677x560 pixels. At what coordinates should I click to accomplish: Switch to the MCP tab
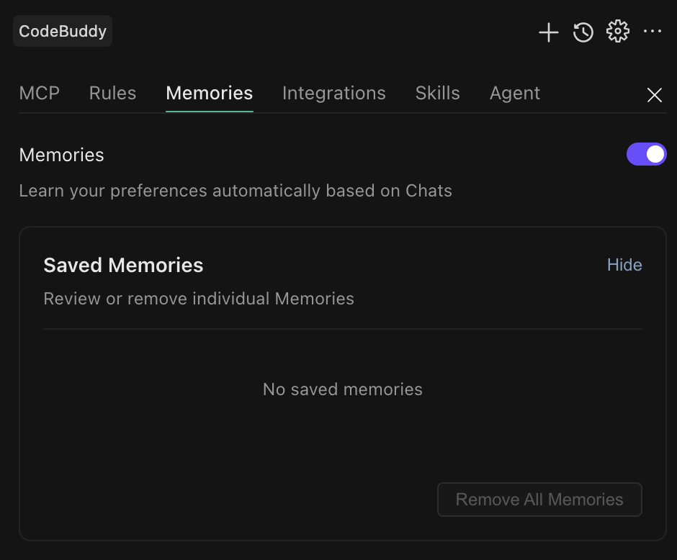(40, 94)
